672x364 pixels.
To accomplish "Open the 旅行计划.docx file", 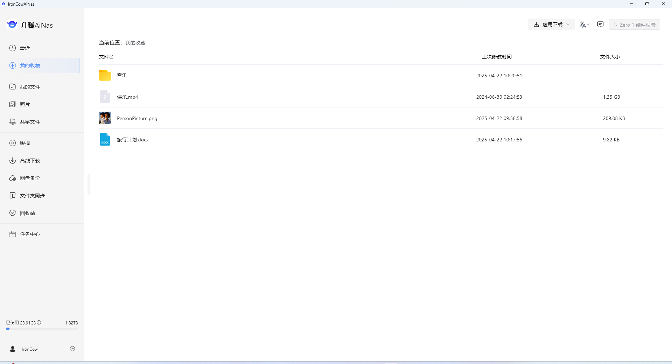I will tap(133, 140).
